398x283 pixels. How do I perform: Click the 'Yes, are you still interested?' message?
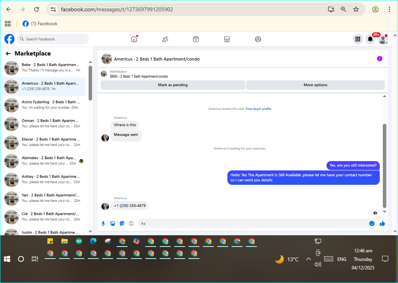pos(353,165)
